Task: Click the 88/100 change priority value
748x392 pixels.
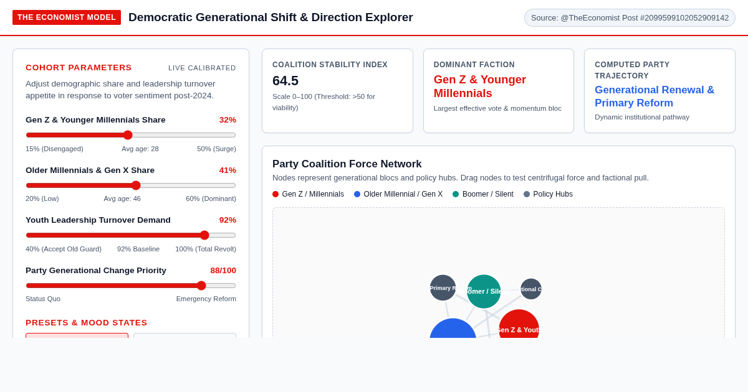Action: click(223, 270)
